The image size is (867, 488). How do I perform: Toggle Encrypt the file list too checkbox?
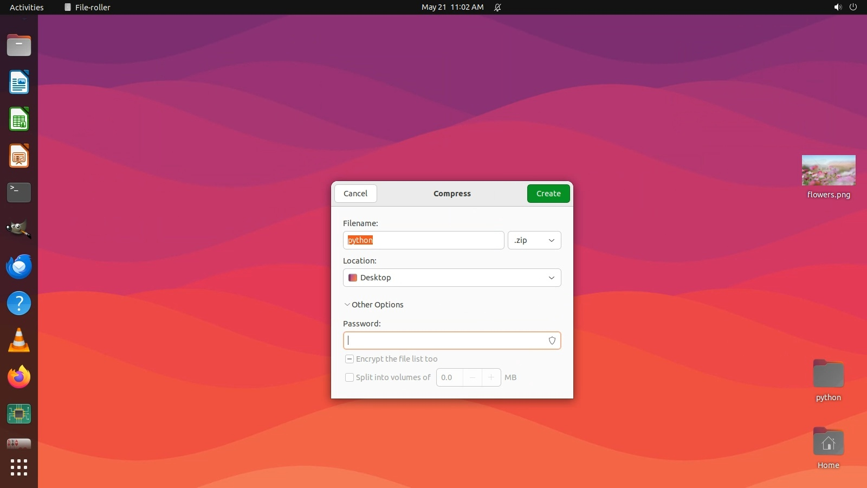(x=350, y=359)
